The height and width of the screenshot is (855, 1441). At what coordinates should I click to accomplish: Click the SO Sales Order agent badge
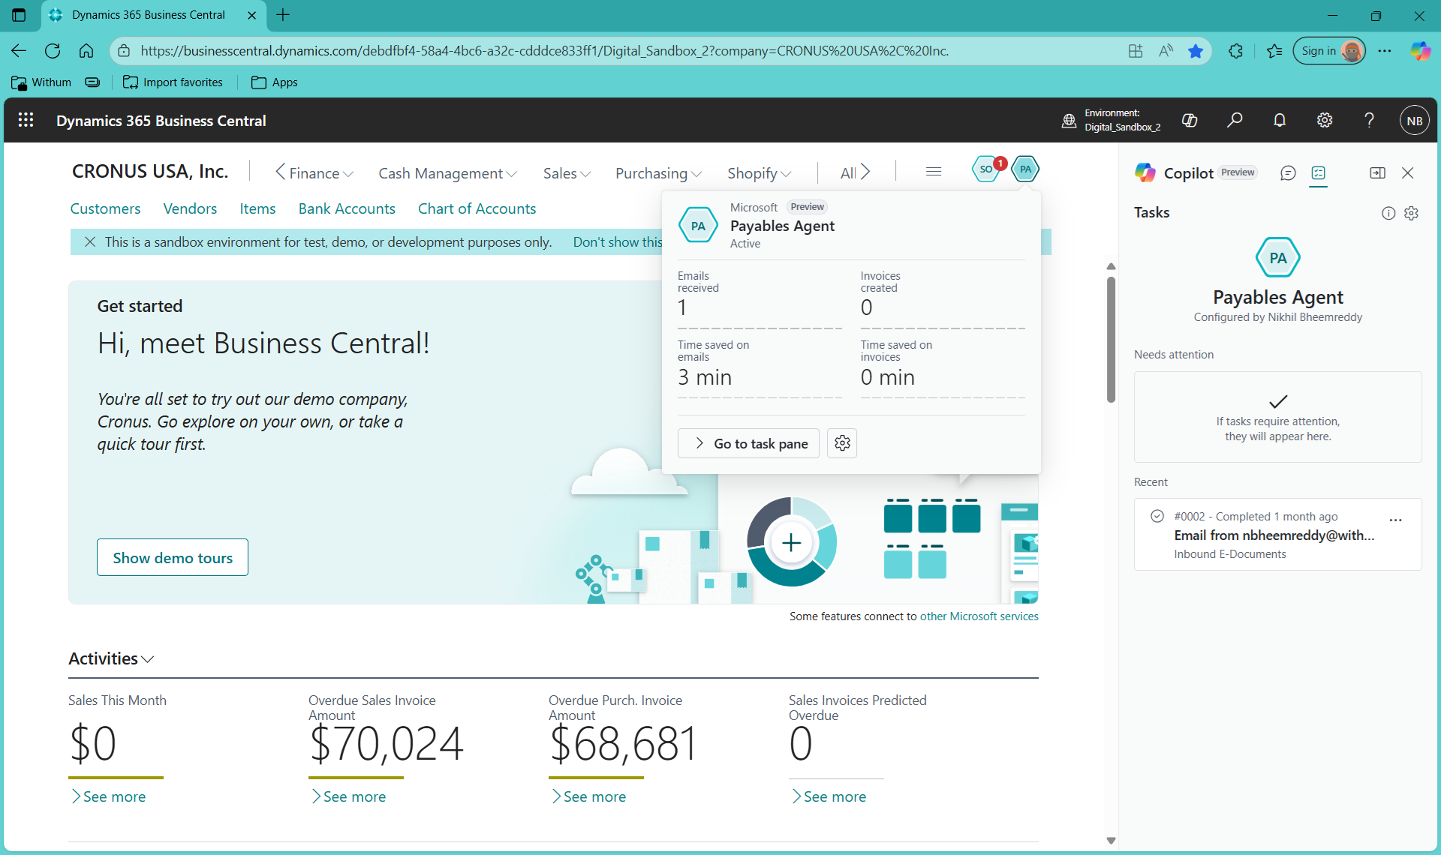pyautogui.click(x=987, y=169)
